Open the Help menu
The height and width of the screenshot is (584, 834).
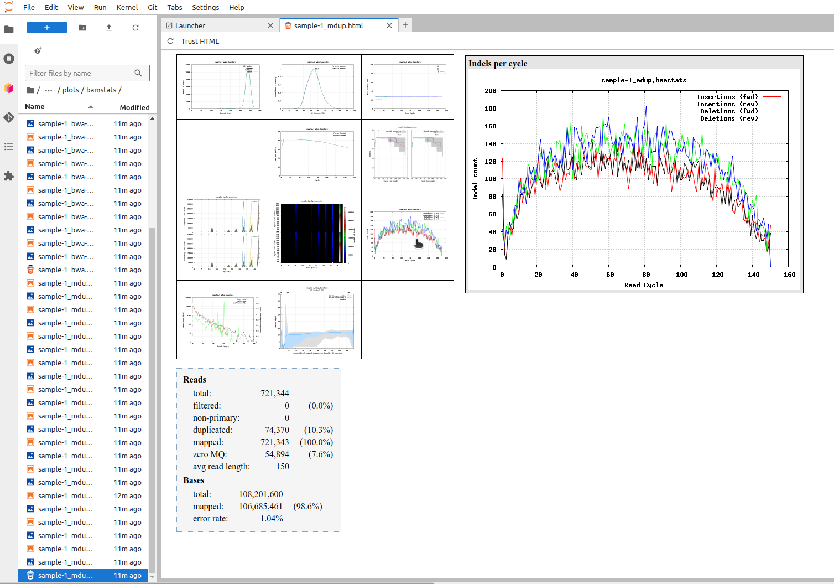(237, 7)
